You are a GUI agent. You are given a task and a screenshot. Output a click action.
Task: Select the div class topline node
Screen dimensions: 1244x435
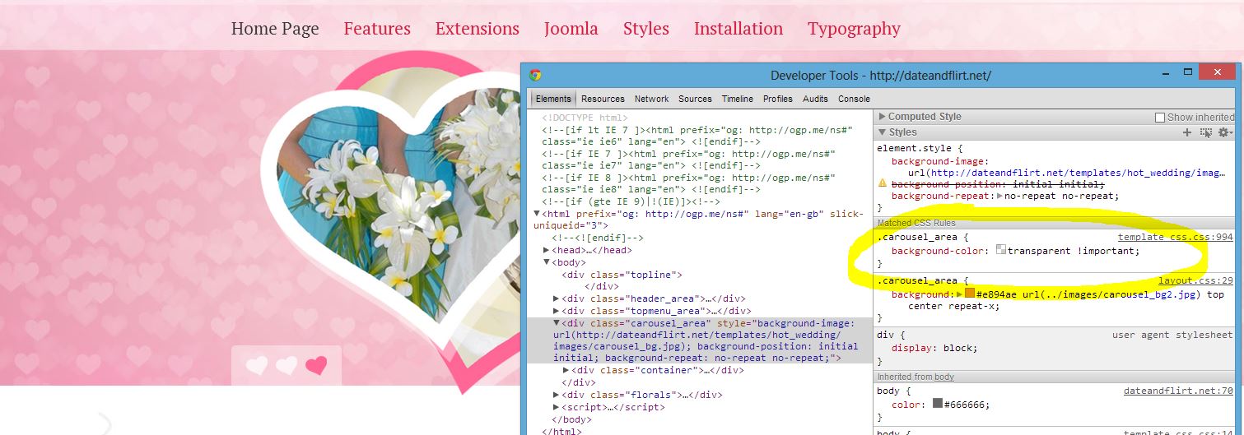coord(622,275)
